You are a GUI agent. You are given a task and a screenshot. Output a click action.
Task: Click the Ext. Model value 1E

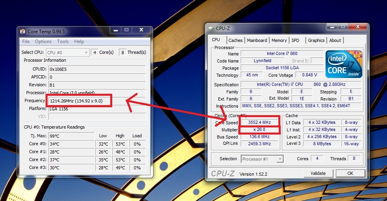click(302, 99)
